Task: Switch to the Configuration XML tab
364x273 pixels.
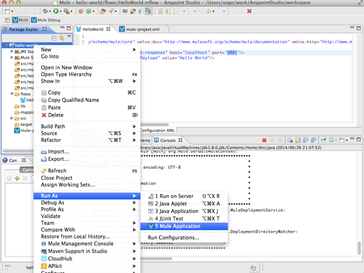Action: click(x=157, y=130)
